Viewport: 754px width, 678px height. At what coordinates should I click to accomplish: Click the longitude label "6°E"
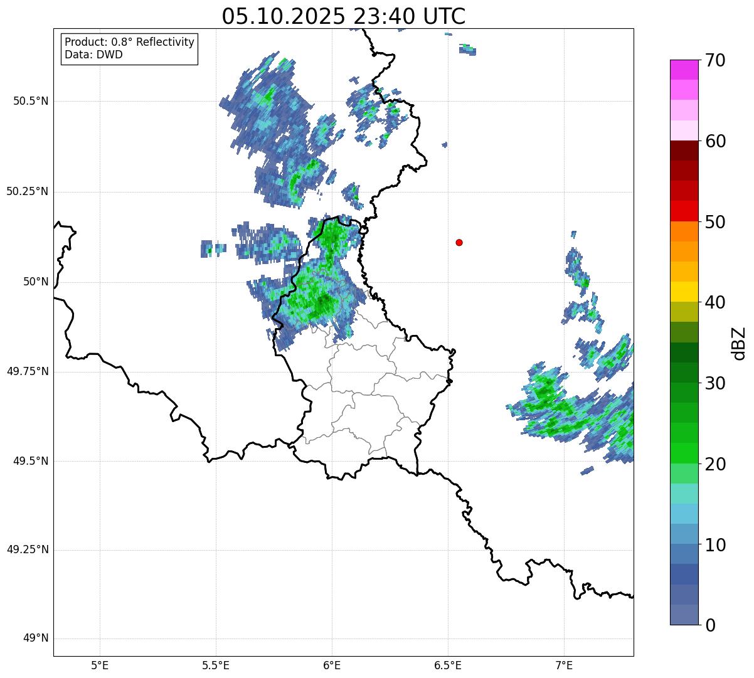[x=332, y=665]
